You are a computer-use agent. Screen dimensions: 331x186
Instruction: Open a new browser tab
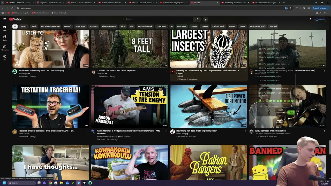pos(284,3)
